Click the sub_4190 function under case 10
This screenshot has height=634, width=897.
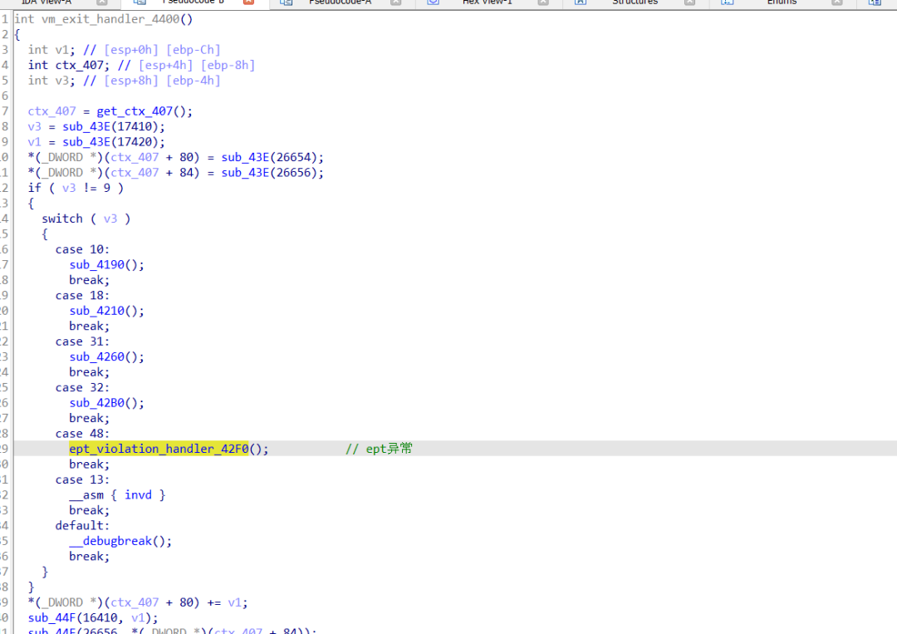click(96, 264)
